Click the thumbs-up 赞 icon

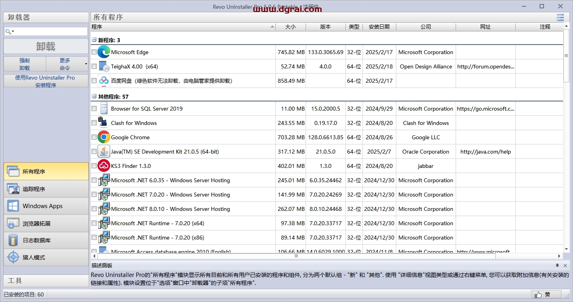click(538, 295)
